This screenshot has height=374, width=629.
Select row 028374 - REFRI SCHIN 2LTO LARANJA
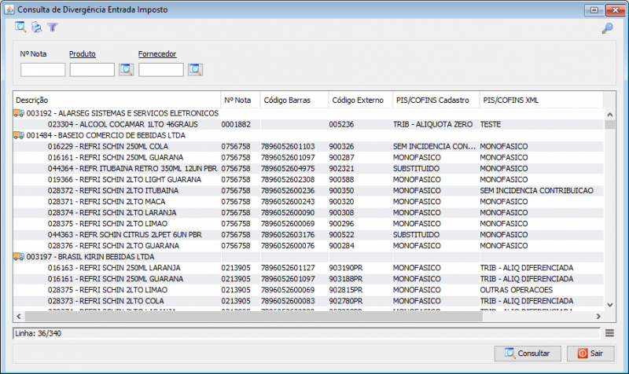click(308, 212)
